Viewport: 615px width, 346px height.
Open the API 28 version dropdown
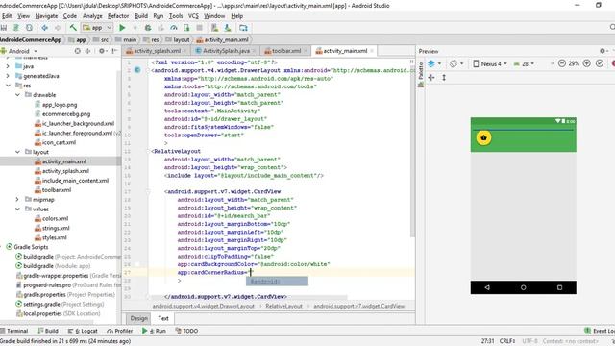pos(524,63)
